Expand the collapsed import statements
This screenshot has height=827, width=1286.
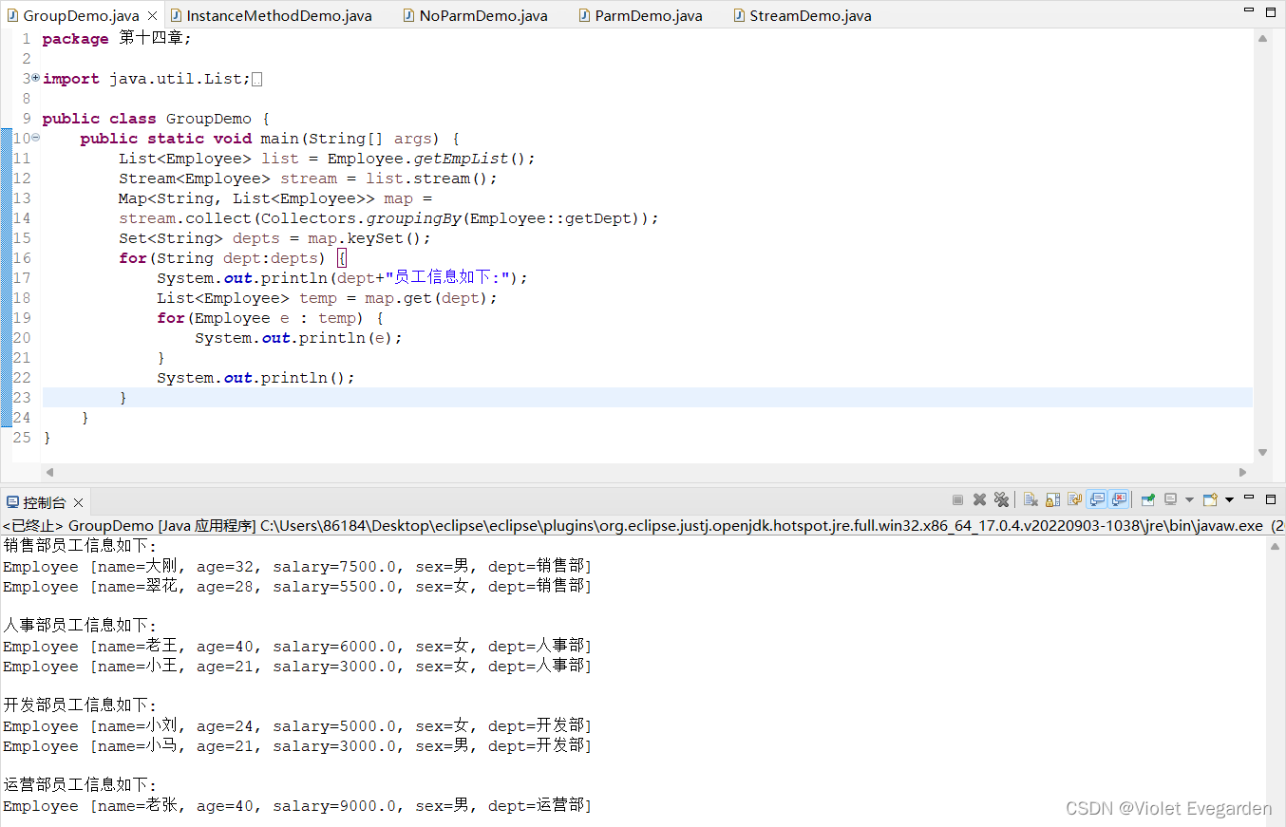pyautogui.click(x=35, y=78)
